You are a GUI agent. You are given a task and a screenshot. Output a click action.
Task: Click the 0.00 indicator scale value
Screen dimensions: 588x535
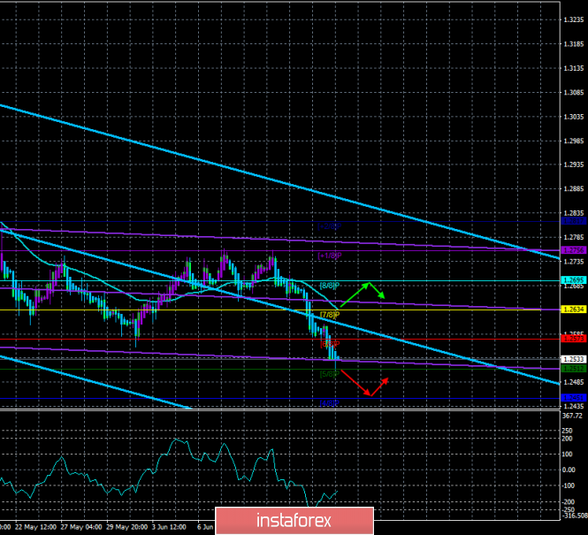coord(569,470)
